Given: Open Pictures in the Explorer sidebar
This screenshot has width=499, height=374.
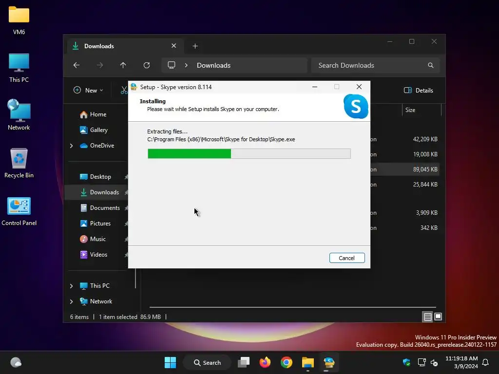Looking at the screenshot, I should 95,223.
